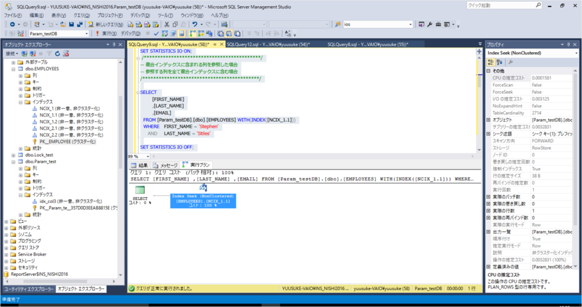The image size is (582, 307).
Task: Open the Param_testDB database dropdown
Action: point(86,33)
